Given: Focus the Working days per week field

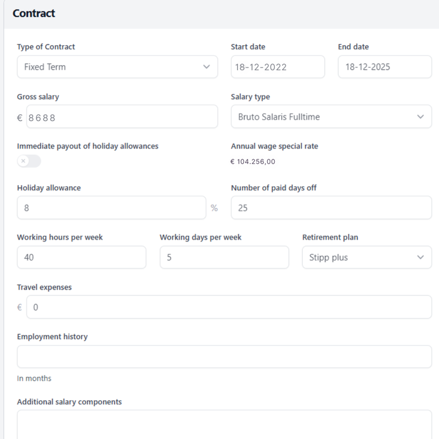Looking at the screenshot, I should [224, 257].
